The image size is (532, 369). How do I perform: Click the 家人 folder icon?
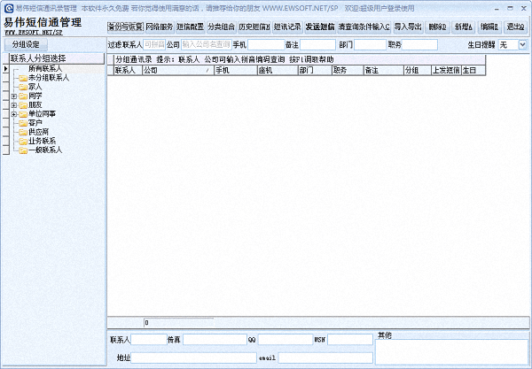point(23,87)
